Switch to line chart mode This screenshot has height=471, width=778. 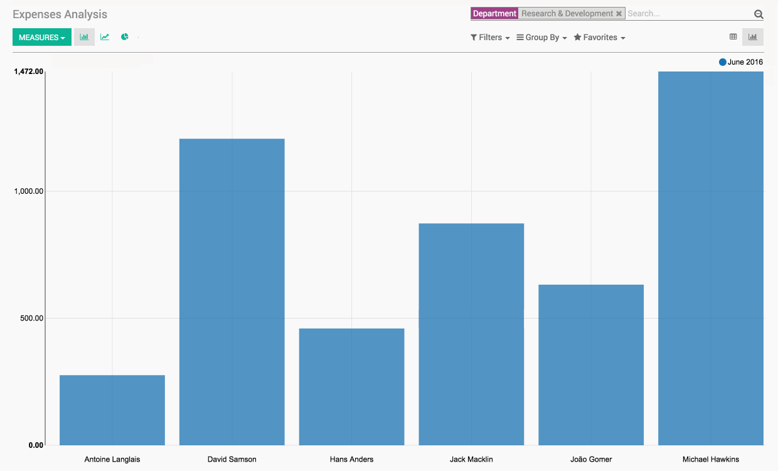[x=105, y=37]
